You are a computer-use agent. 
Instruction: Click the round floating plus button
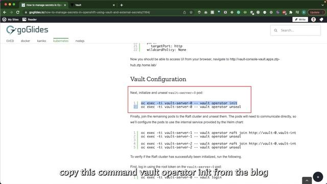(x=318, y=177)
